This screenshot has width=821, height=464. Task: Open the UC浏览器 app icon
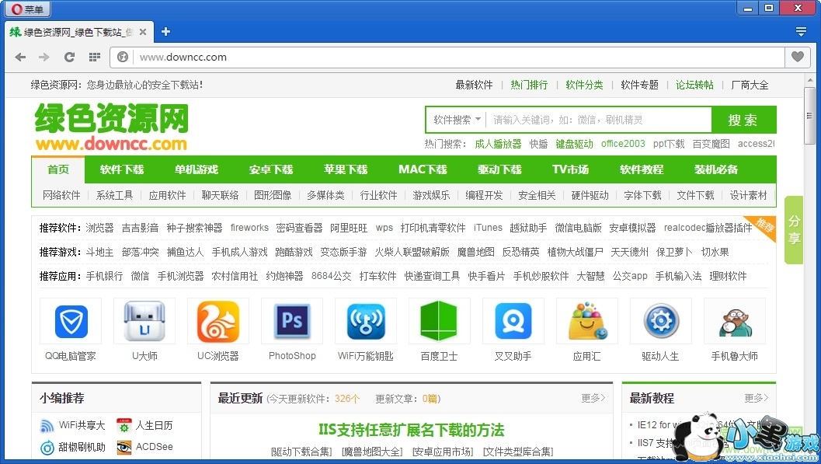tap(217, 321)
